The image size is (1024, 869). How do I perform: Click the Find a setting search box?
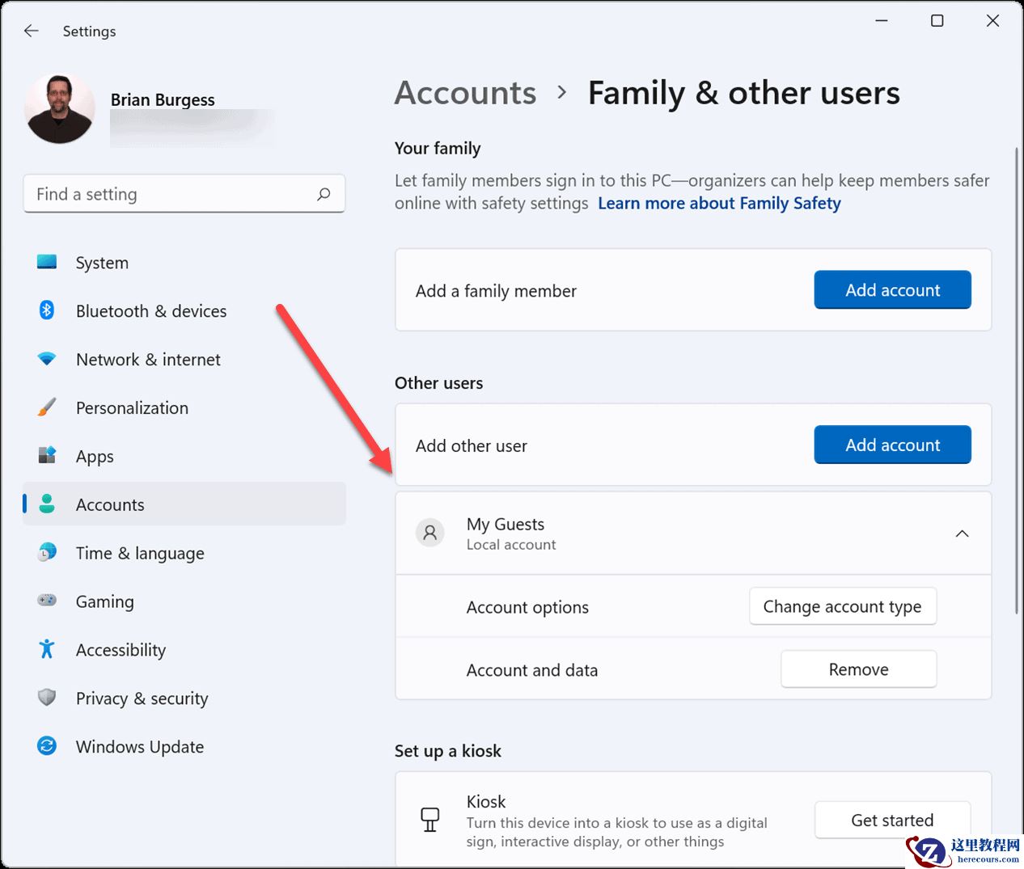click(x=170, y=194)
